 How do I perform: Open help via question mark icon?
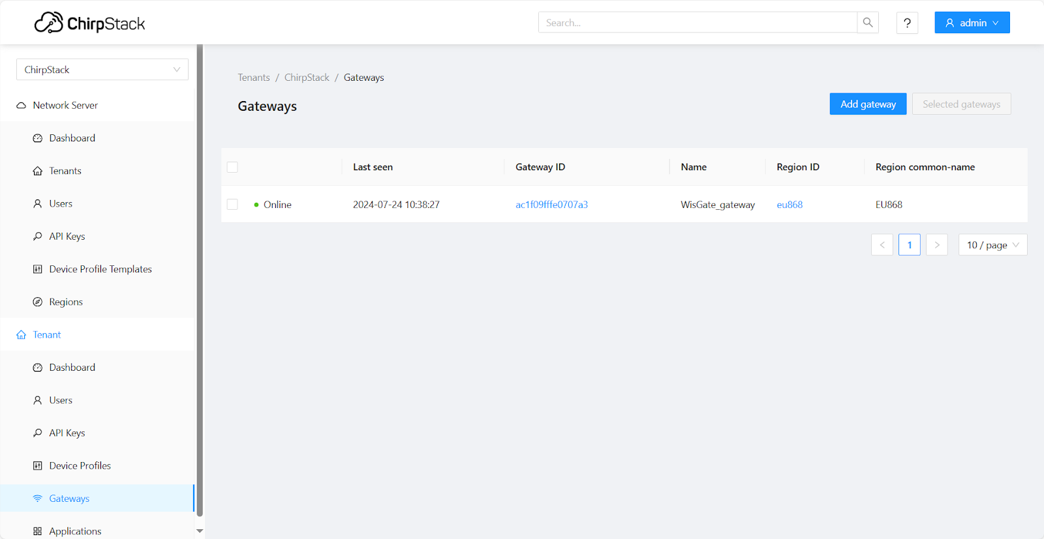click(907, 23)
